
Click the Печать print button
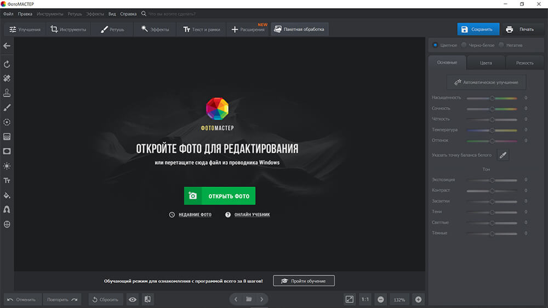[522, 30]
